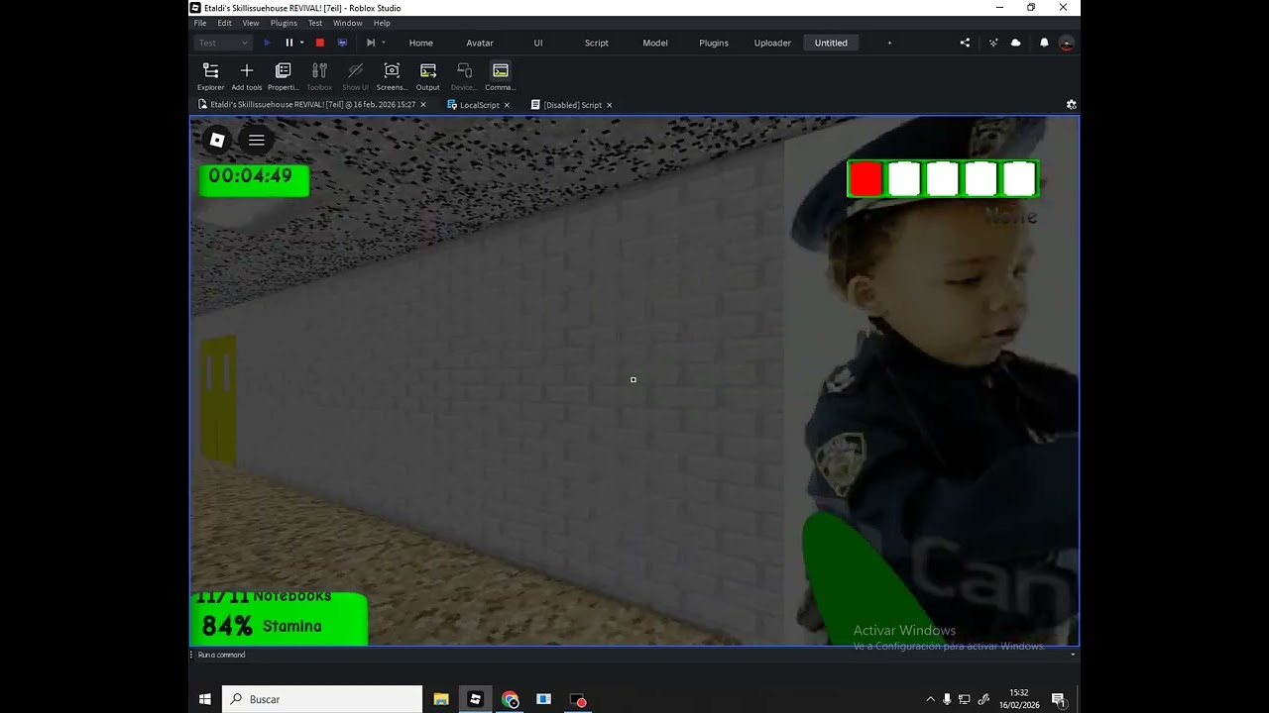
Task: Switch to the [Disabled] Script tab
Action: [572, 104]
